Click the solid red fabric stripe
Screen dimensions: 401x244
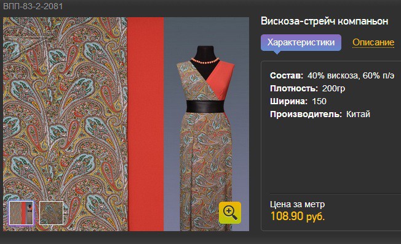point(146,124)
